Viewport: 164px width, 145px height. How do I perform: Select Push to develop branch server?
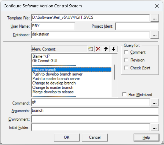[72, 74]
